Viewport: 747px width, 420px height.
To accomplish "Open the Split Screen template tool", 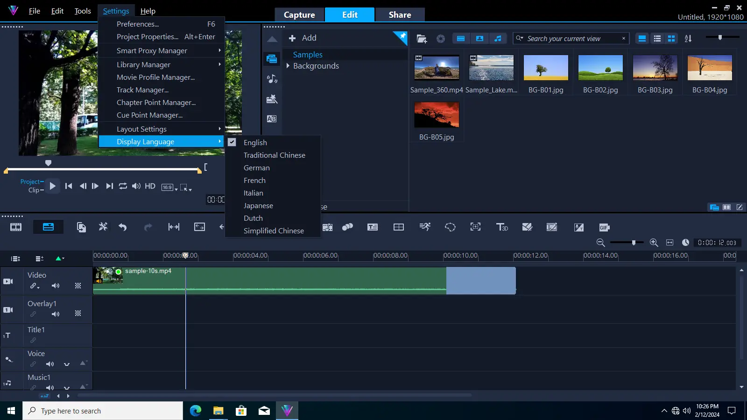I will click(398, 227).
